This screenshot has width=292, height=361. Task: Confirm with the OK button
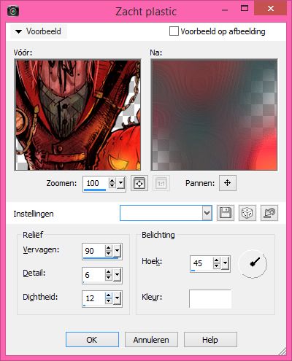point(92,340)
